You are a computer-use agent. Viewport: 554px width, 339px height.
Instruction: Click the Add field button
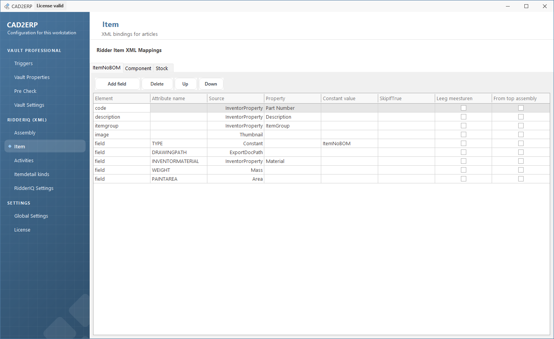[117, 84]
